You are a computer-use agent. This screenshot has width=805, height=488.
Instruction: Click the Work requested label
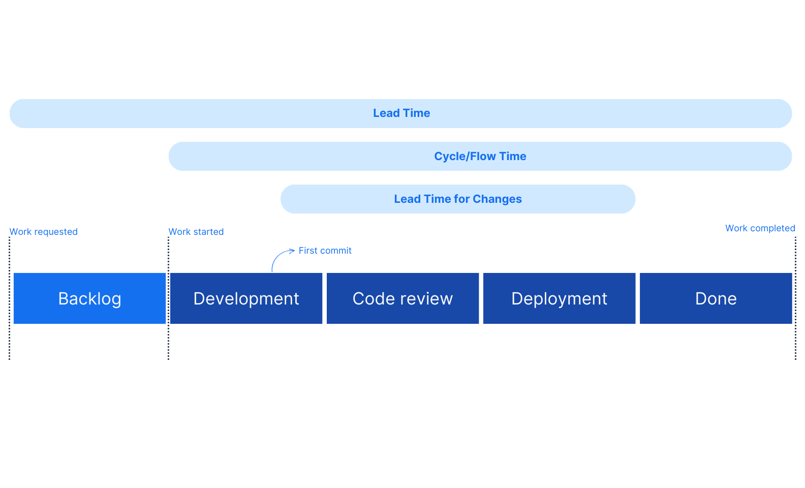click(44, 232)
